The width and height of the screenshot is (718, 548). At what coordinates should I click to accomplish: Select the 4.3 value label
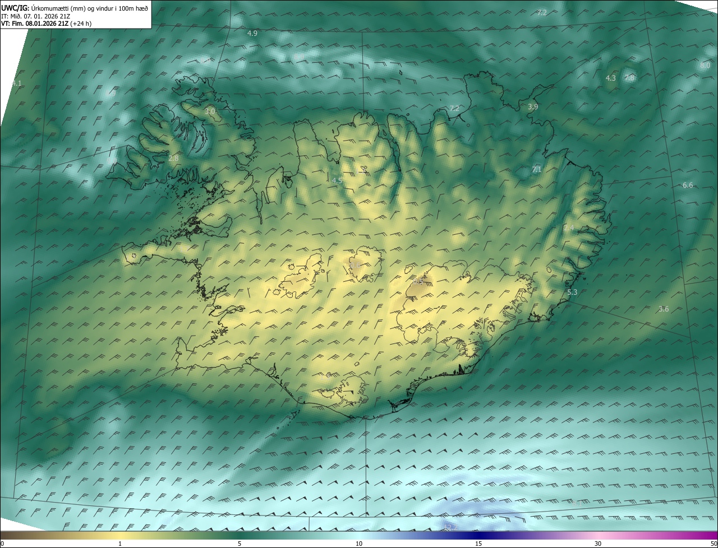coord(611,78)
